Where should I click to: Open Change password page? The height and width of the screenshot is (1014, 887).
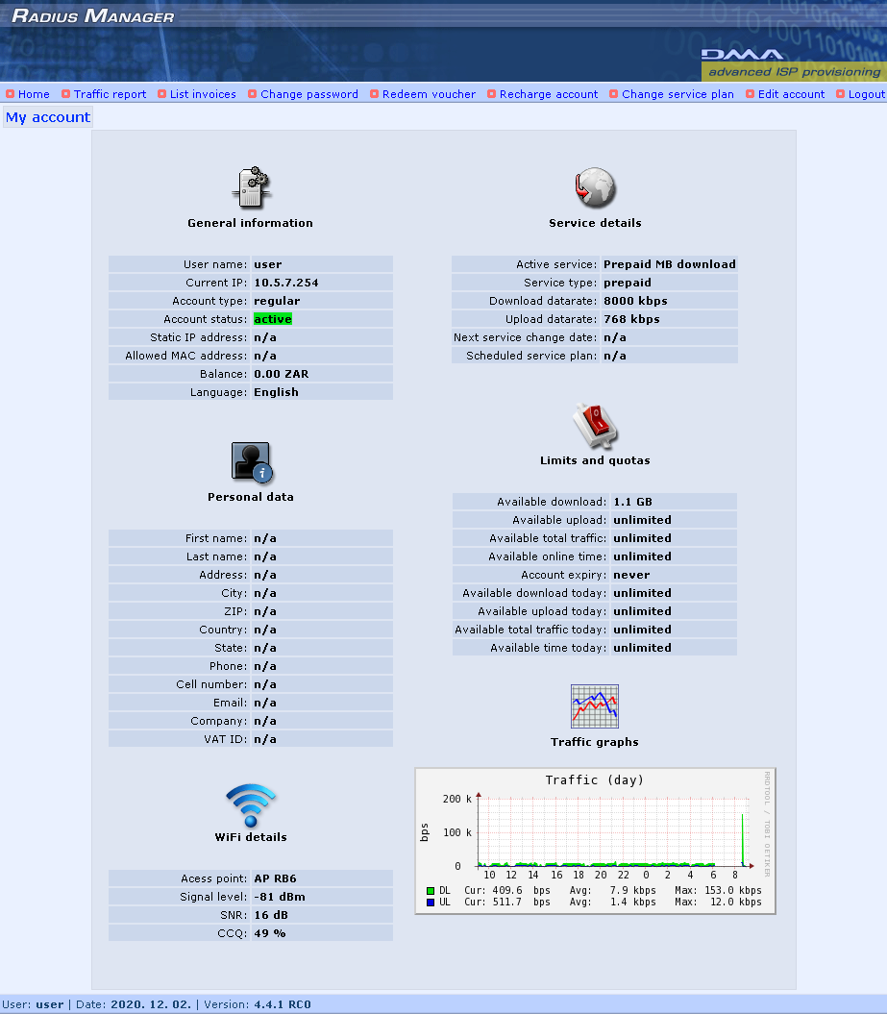pos(309,94)
